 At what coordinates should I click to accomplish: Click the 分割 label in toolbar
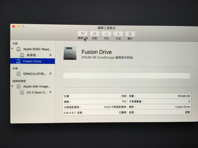[x=94, y=38]
